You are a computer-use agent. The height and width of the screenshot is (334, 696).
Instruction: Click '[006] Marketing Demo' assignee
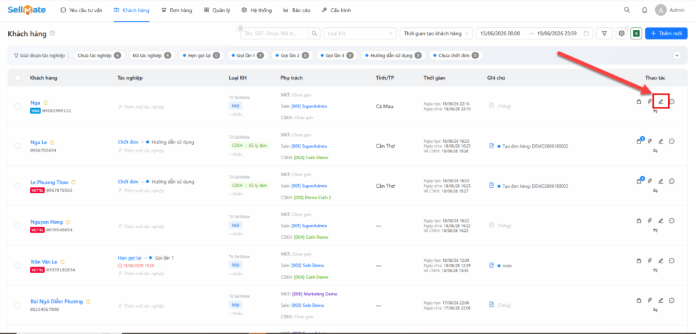point(315,294)
